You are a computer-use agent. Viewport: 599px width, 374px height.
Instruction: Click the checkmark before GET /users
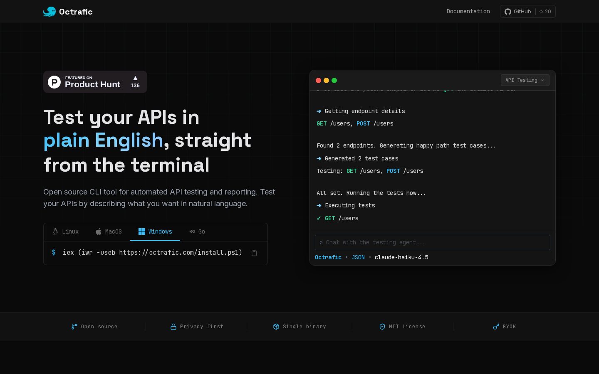click(319, 218)
